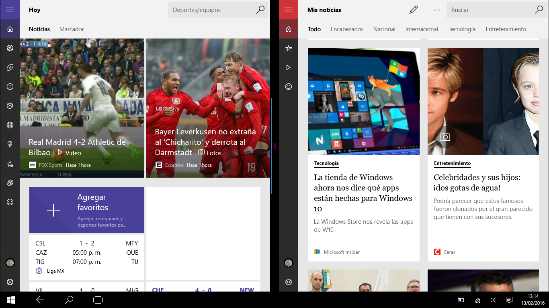Select the baseball icon in sidebar

pos(10,87)
